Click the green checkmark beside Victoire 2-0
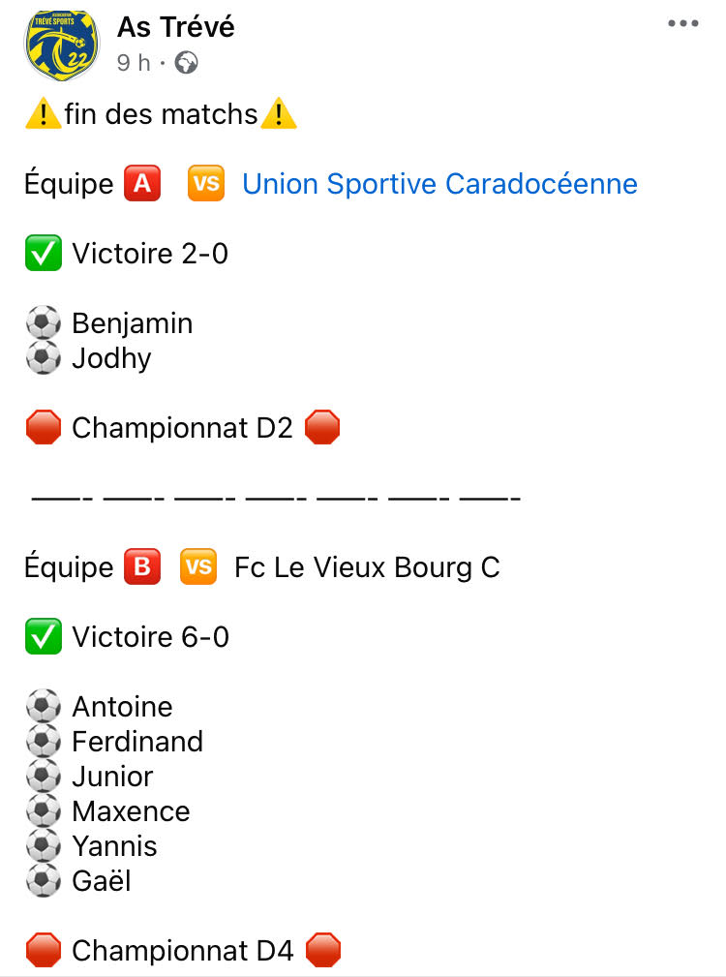The height and width of the screenshot is (977, 726). coord(44,253)
